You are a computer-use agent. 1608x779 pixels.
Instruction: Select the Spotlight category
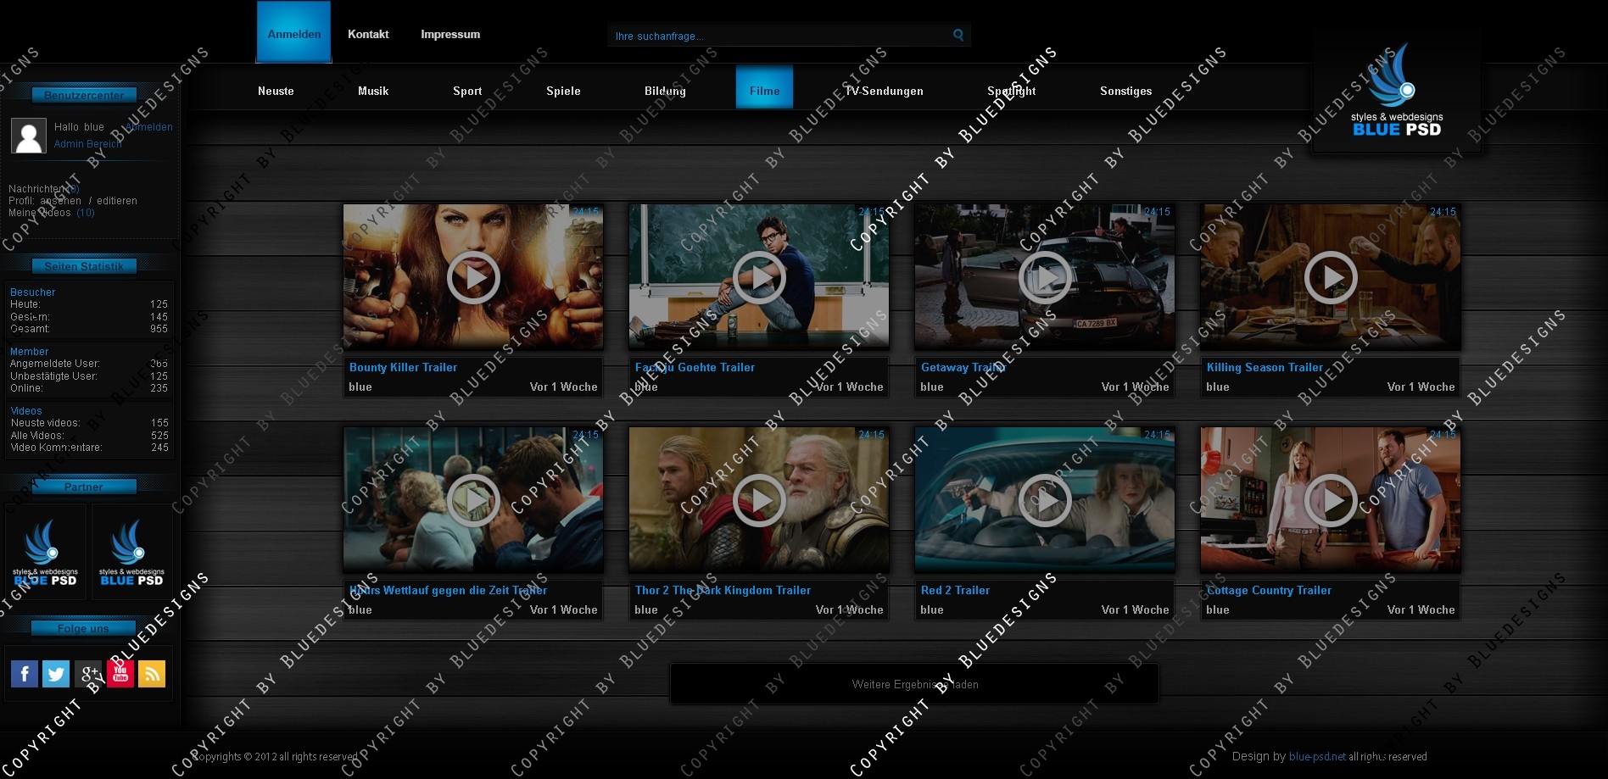1011,91
